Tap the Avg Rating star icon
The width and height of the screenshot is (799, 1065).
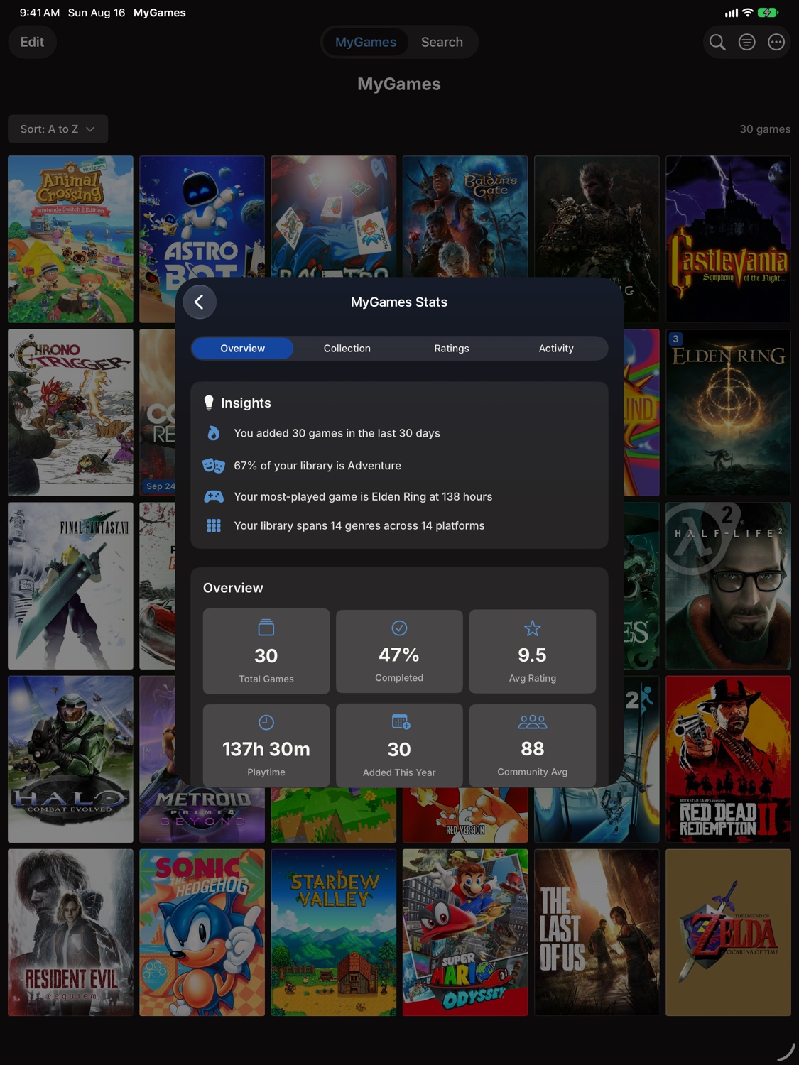coord(533,628)
